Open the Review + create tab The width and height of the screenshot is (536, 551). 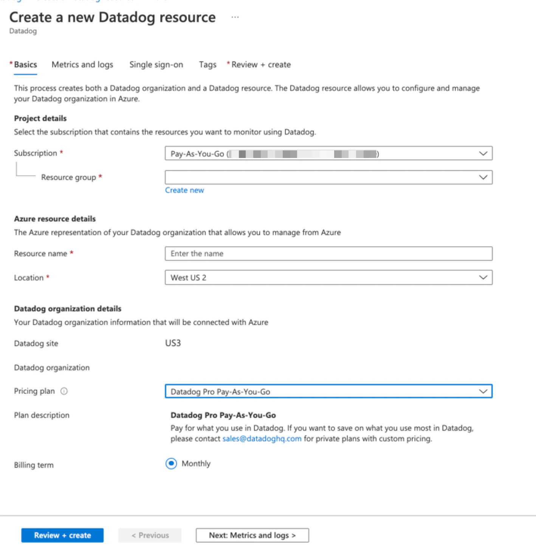261,65
